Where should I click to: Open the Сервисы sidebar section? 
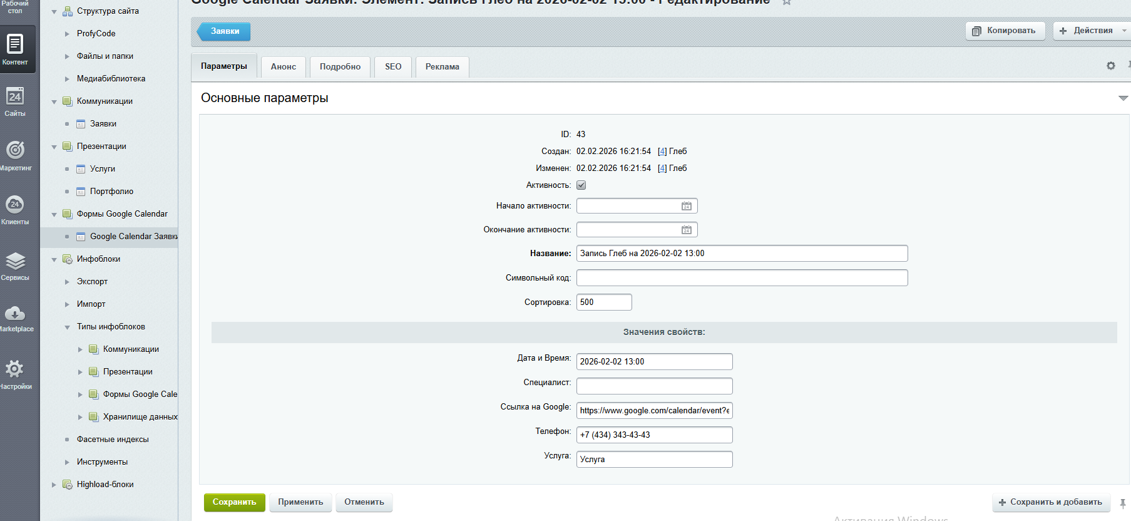pos(15,265)
